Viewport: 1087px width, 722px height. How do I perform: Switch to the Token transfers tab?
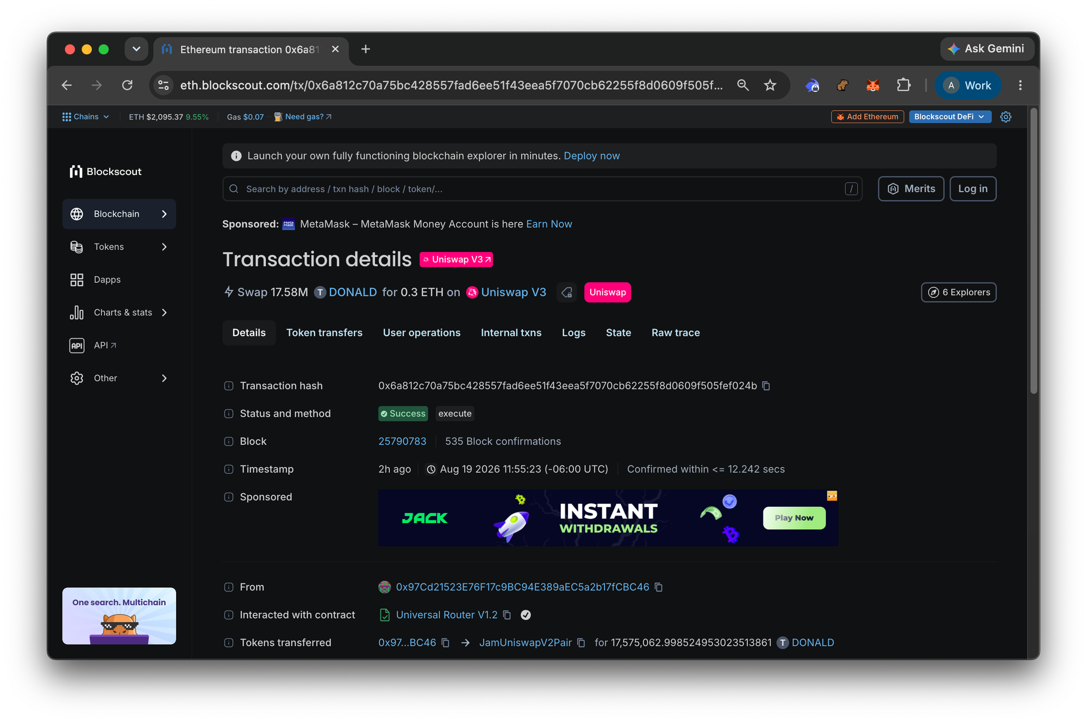coord(324,333)
